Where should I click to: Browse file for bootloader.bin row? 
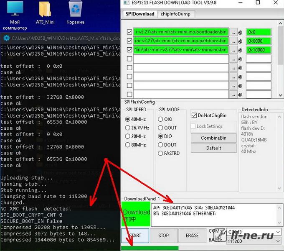[233, 32]
